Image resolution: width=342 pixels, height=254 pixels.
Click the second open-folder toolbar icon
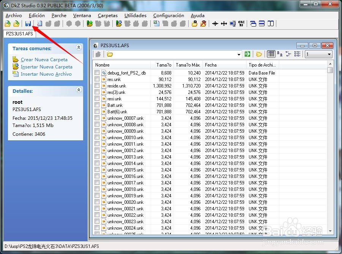pyautogui.click(x=16, y=23)
